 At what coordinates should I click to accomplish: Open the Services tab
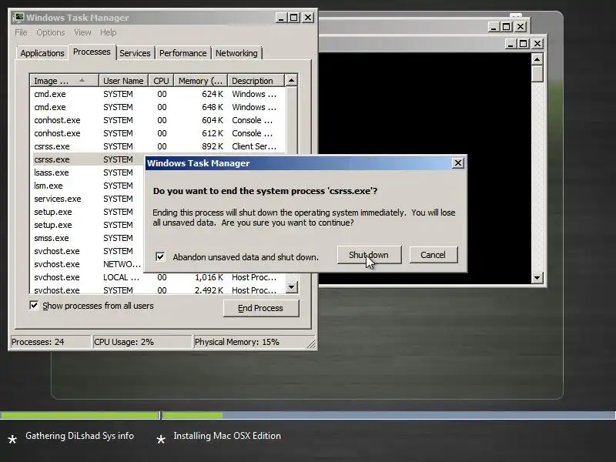[135, 53]
